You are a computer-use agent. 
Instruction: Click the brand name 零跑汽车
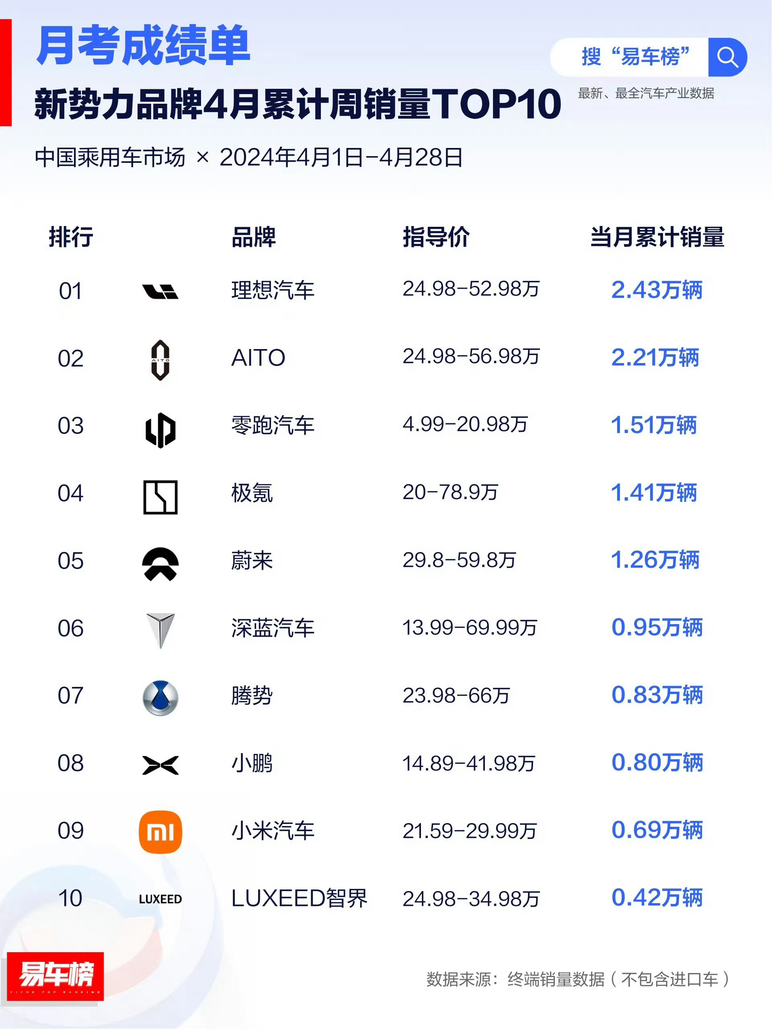(273, 425)
